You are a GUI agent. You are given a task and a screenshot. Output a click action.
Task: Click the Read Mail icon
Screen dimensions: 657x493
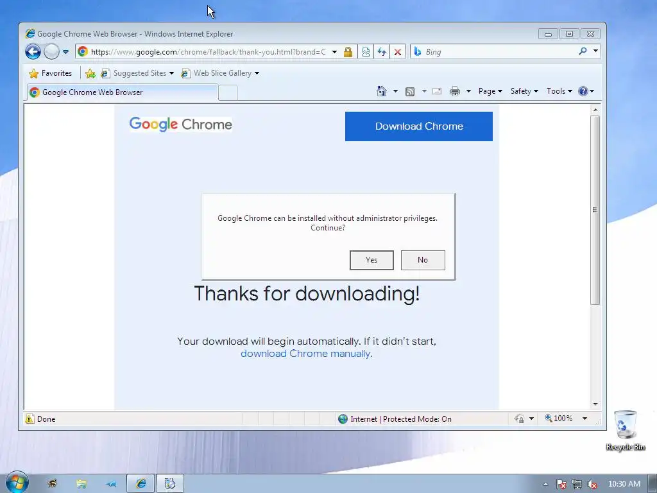(x=437, y=91)
